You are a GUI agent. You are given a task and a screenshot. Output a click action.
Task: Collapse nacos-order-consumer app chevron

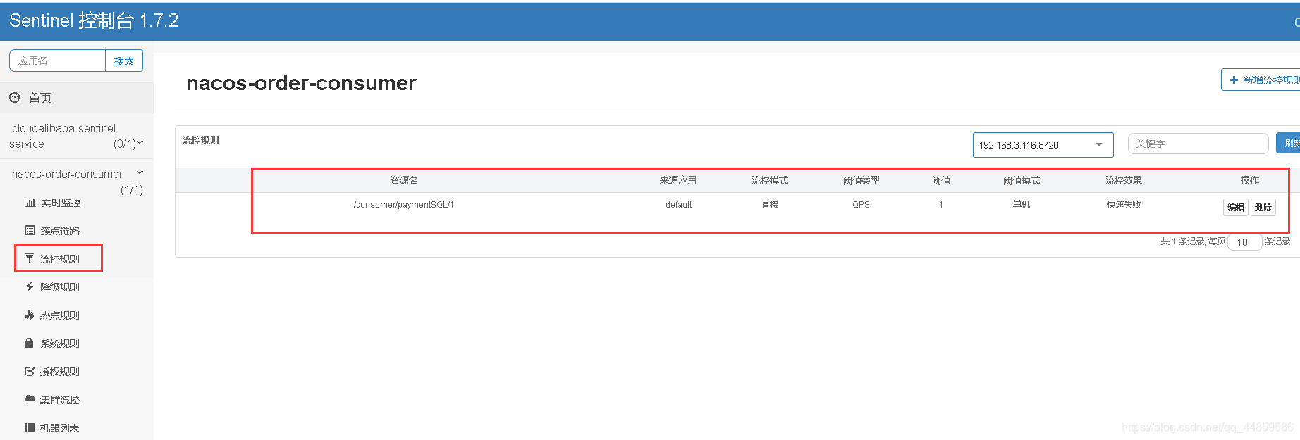click(x=140, y=172)
